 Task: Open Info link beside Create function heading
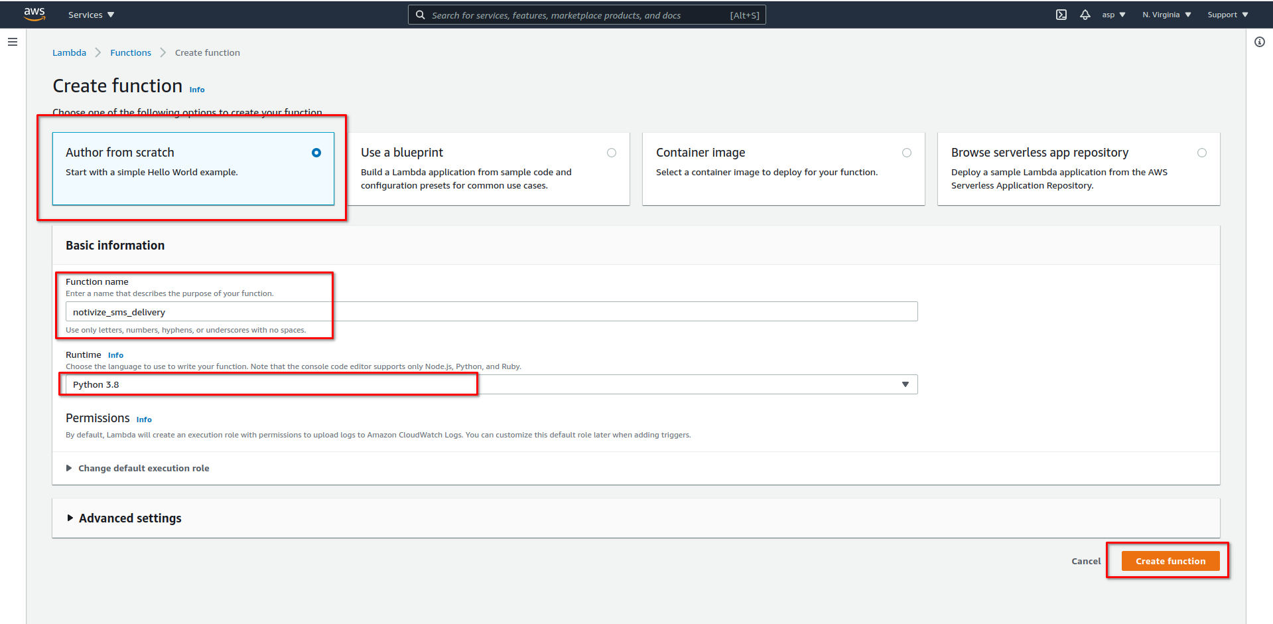point(197,90)
